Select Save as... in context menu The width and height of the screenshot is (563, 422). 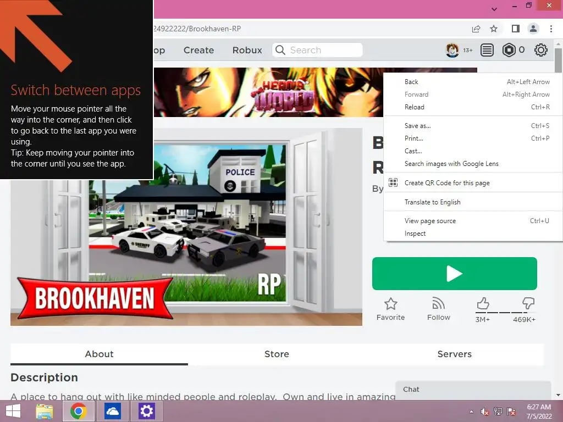pyautogui.click(x=473, y=126)
